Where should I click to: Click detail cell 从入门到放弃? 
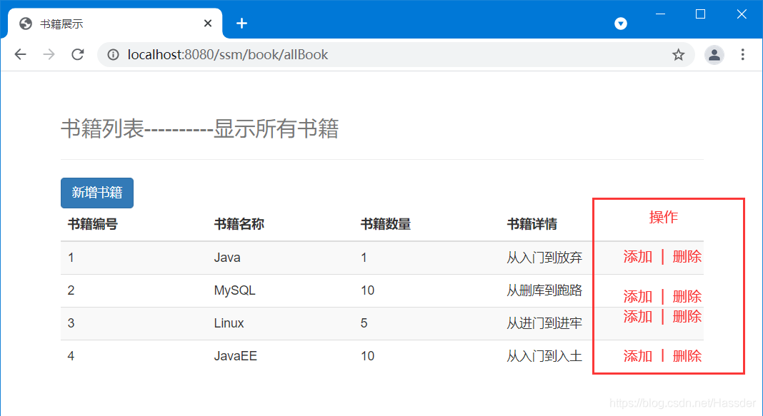544,258
